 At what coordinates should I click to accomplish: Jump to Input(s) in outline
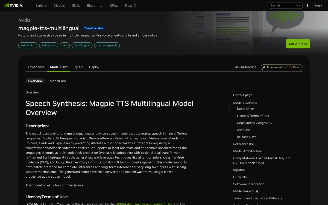click(239, 170)
